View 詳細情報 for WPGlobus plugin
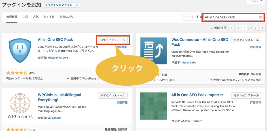267x131 pixels. click(122, 102)
